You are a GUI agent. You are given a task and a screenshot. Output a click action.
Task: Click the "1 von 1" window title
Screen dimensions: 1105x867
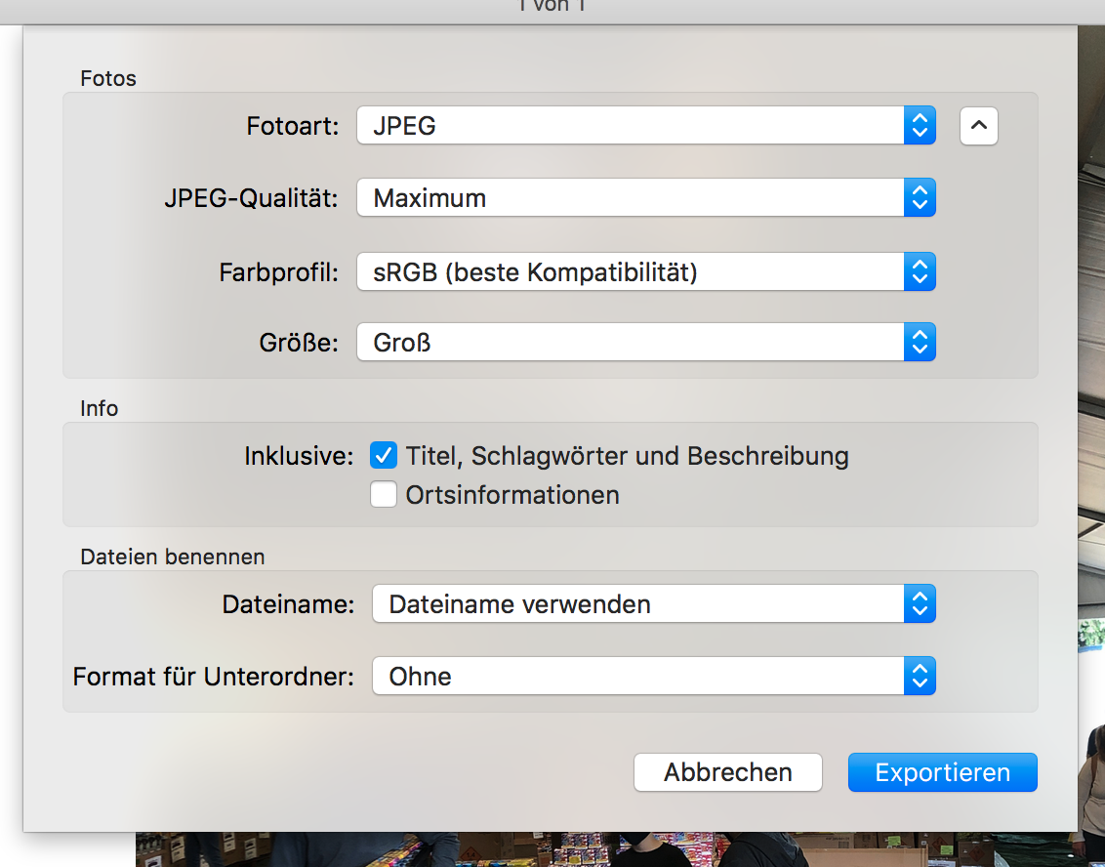[x=552, y=8]
